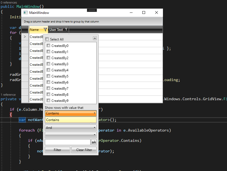
Task: Minimize the MainWindow window
Action: click(x=131, y=12)
